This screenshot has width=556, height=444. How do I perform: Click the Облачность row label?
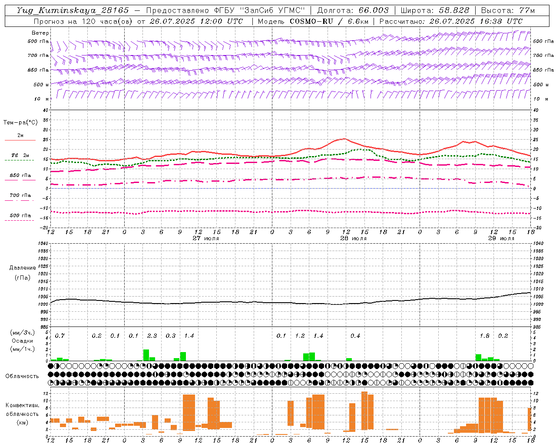click(22, 376)
